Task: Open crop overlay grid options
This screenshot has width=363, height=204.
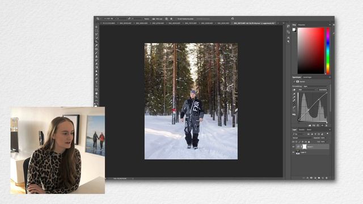Action: [166, 19]
